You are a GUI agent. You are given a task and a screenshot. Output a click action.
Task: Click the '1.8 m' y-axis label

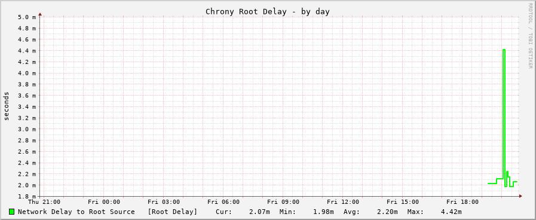27,197
